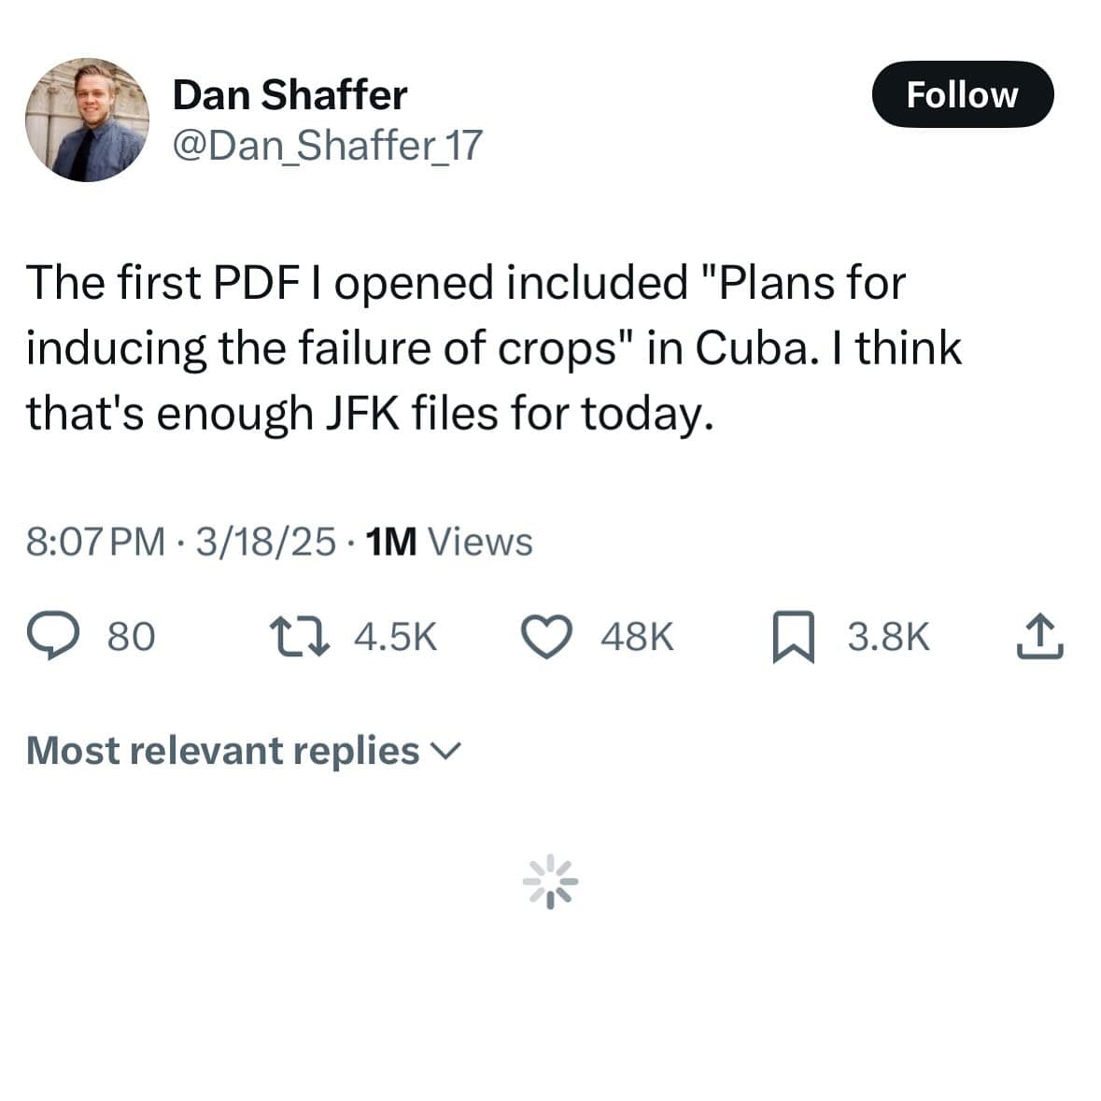Click the 4.5K reposts count
1101x1101 pixels.
(396, 637)
